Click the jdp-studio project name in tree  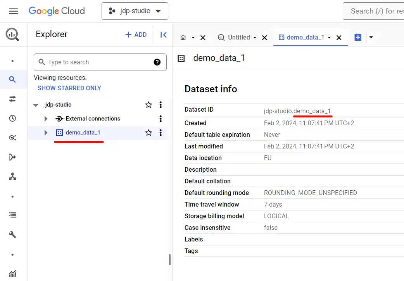[58, 105]
